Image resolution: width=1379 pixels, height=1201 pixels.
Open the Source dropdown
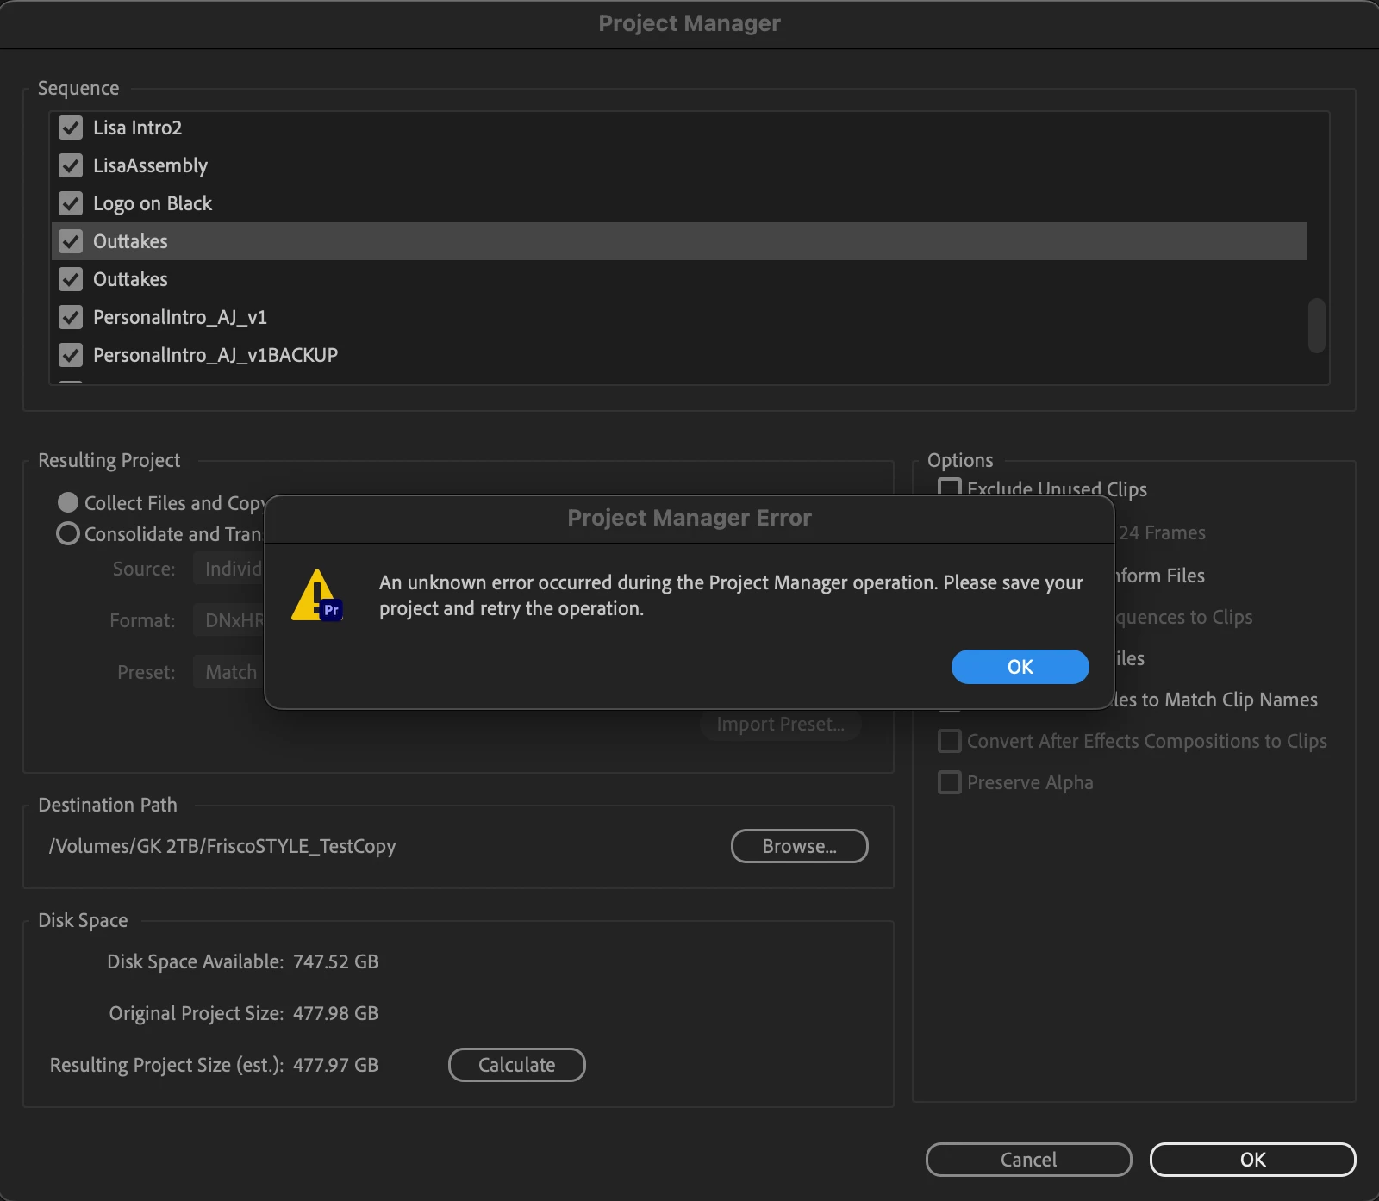point(228,569)
